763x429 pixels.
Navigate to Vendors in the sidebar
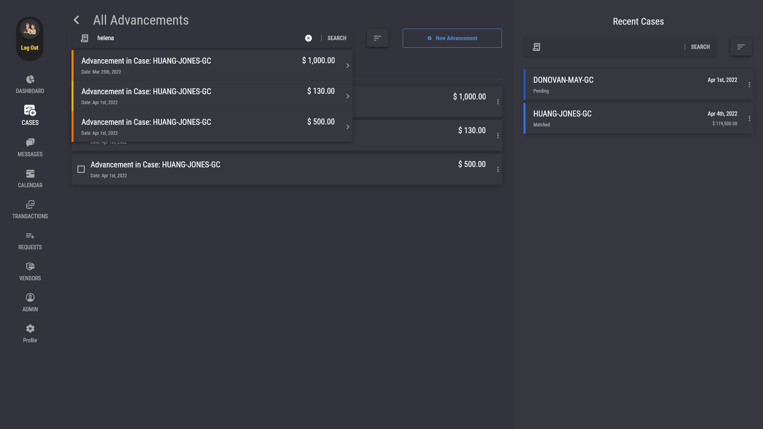pyautogui.click(x=30, y=272)
